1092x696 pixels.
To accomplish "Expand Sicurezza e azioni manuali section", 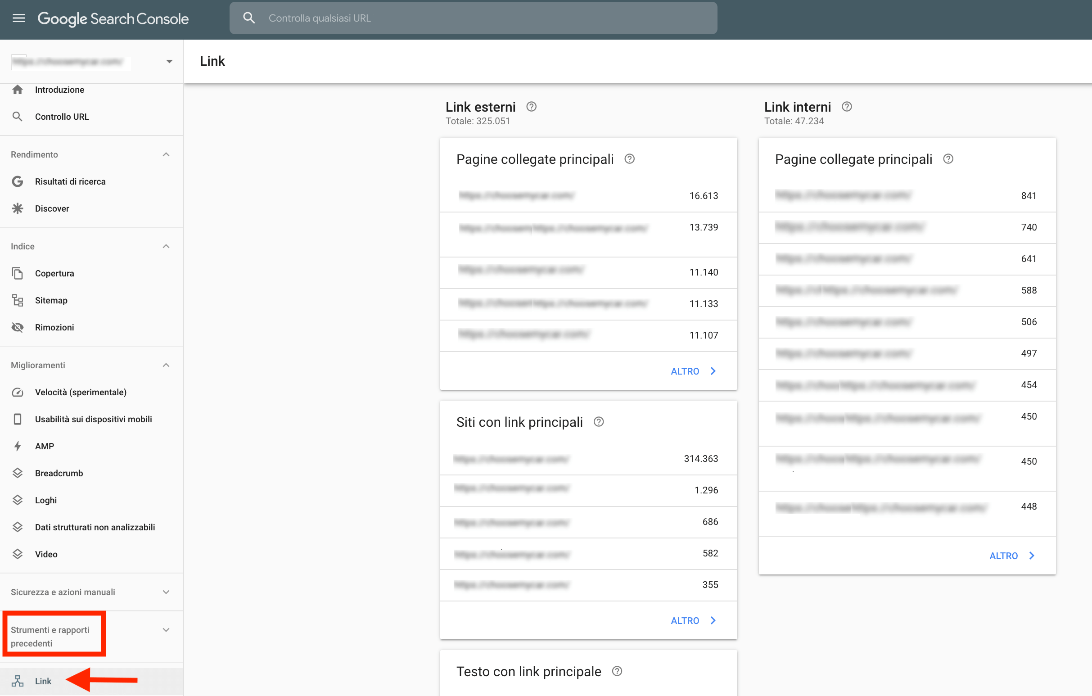I will tap(166, 592).
